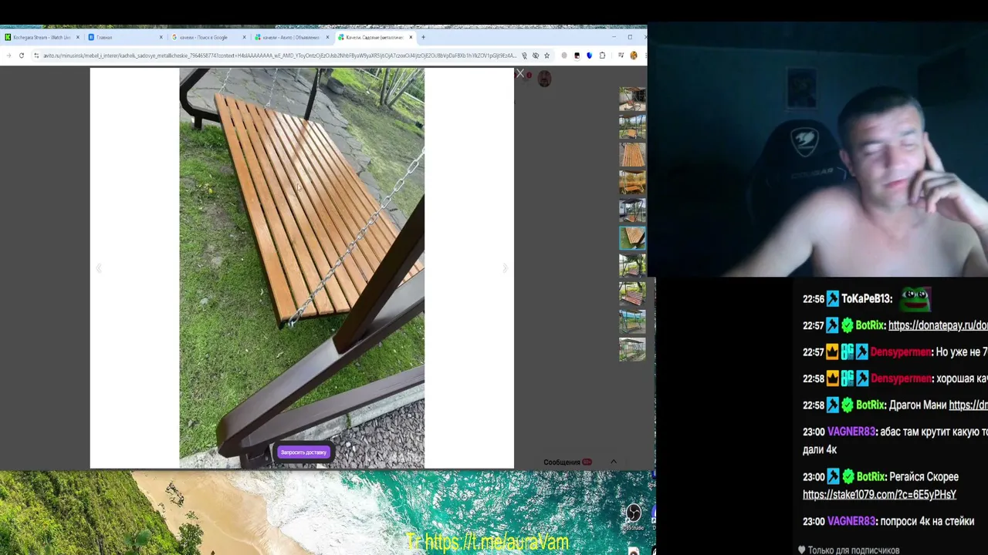
Task: Open the Сообщения messages panel
Action: (x=561, y=462)
